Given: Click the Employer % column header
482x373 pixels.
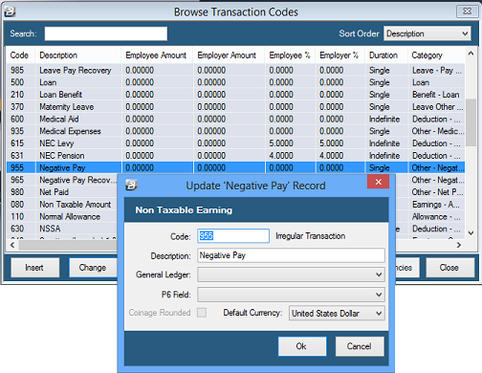Looking at the screenshot, I should click(340, 55).
